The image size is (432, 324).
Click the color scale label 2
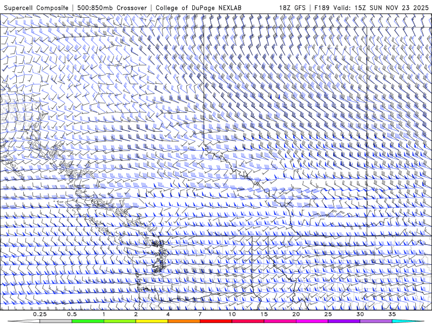click(x=136, y=314)
